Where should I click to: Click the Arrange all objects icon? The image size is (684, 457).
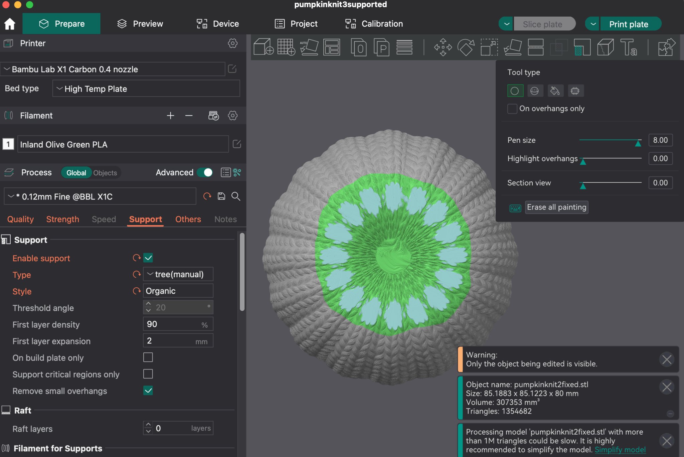(x=332, y=47)
